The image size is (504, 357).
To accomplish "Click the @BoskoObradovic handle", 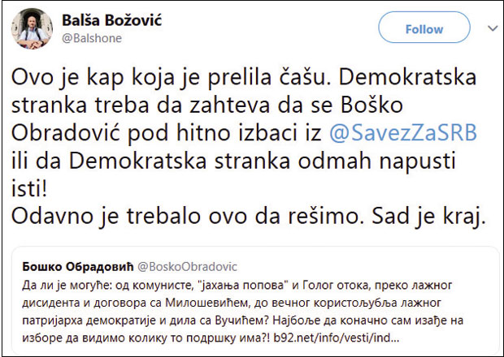I will [186, 265].
